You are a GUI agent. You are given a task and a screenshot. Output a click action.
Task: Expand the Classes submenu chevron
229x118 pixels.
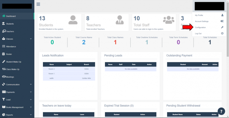31,39
